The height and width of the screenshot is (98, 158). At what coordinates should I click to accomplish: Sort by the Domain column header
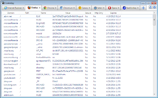pyautogui.click(x=11, y=13)
